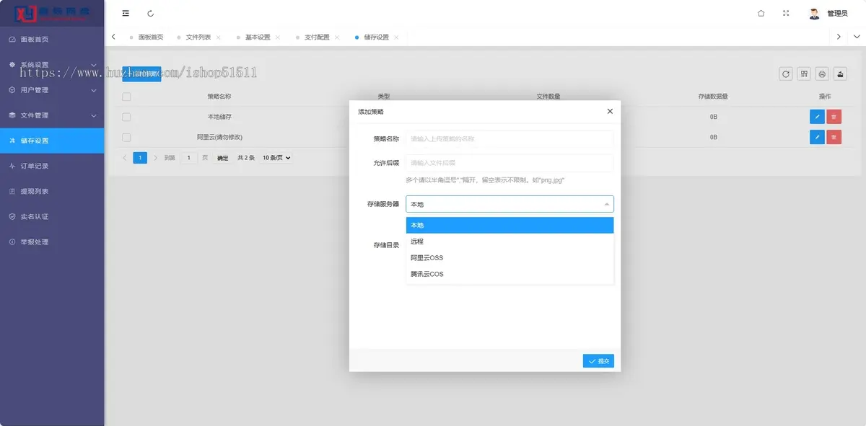Open the column filter grid icon
Screen dimensions: 866x426
(804, 74)
